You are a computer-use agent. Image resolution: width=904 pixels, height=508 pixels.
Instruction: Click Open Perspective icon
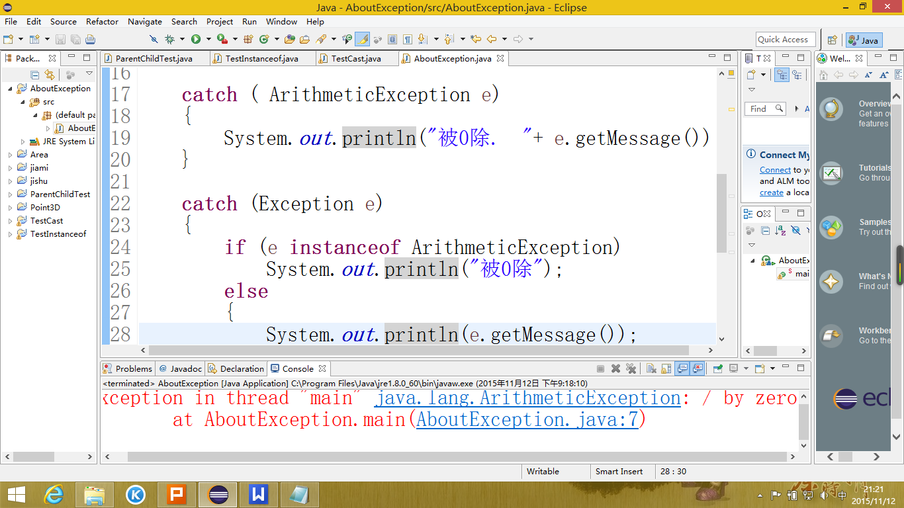(833, 40)
